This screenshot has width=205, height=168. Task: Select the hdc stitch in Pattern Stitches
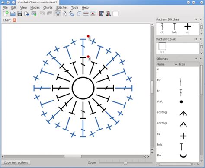pos(175,29)
